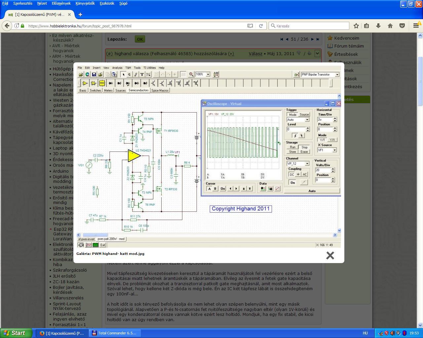
Task: Toggle DC coupling in oscilloscope
Action: coord(291,174)
